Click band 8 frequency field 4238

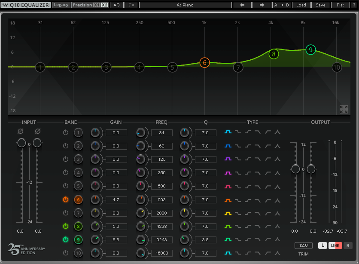click(x=161, y=227)
